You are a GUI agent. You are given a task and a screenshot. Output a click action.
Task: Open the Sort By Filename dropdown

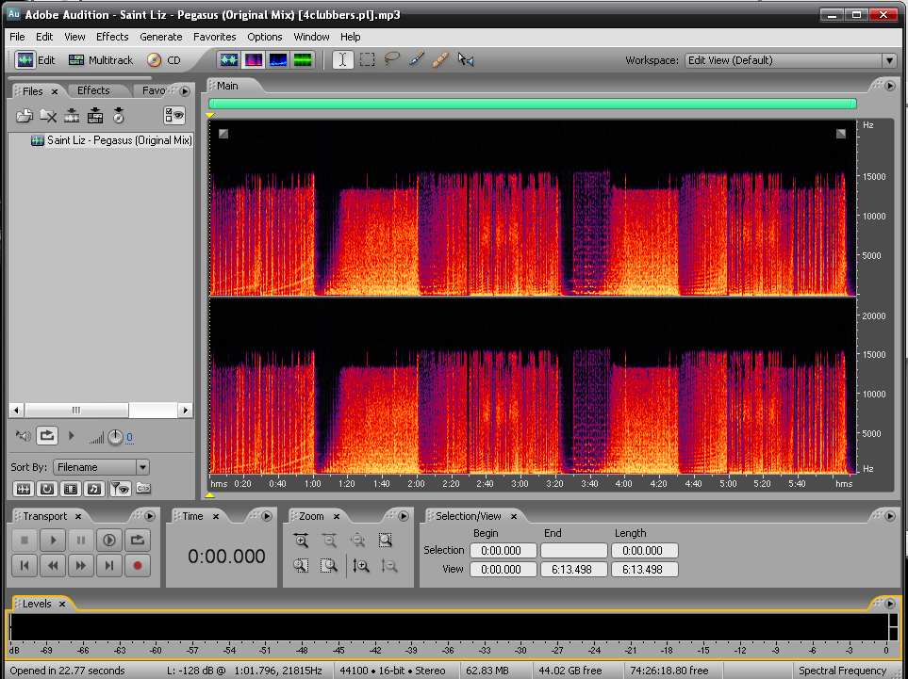tap(101, 467)
